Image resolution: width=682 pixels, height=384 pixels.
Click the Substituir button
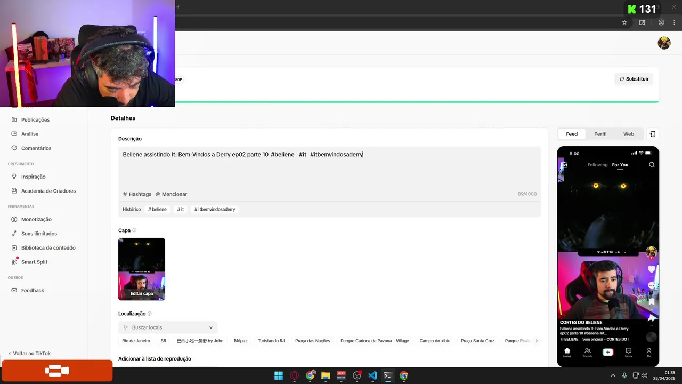click(x=634, y=79)
